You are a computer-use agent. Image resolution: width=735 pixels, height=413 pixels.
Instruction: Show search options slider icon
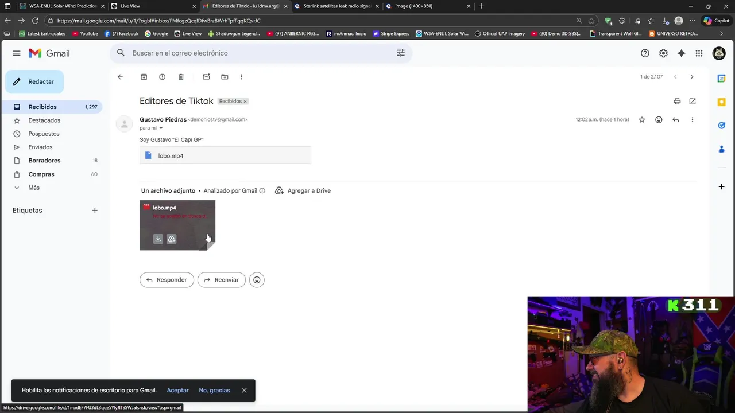pyautogui.click(x=401, y=53)
